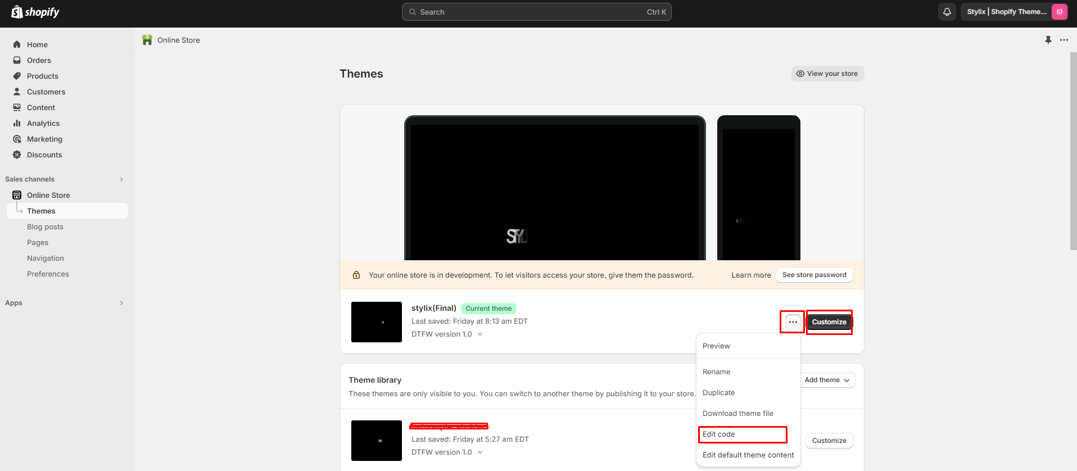Click the Marketing target icon
Viewport: 1077px width, 471px height.
pos(17,139)
